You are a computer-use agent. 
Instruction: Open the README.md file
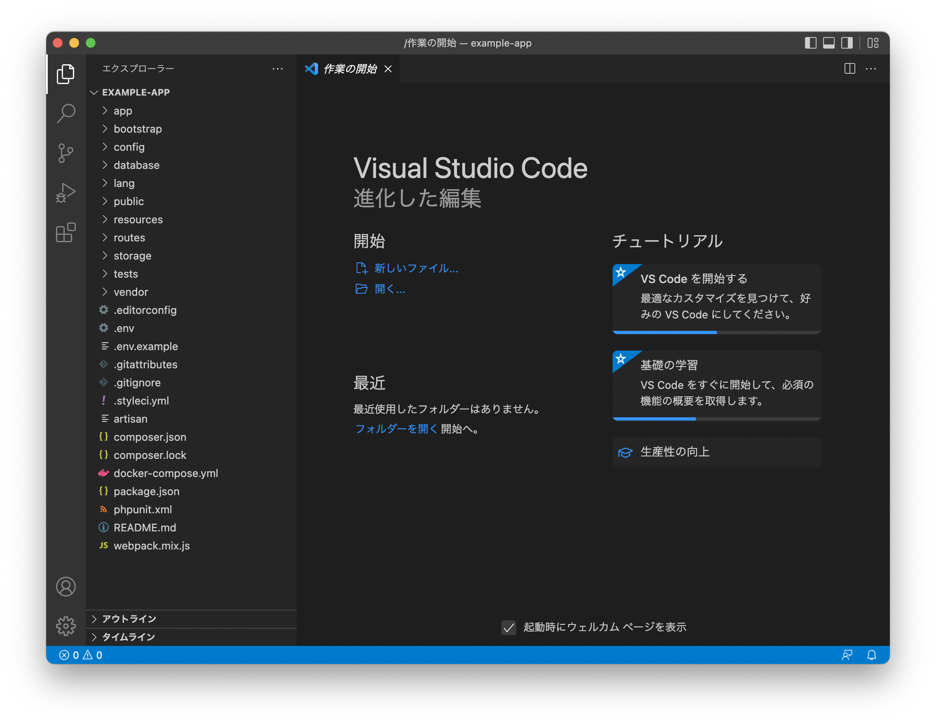pos(191,527)
